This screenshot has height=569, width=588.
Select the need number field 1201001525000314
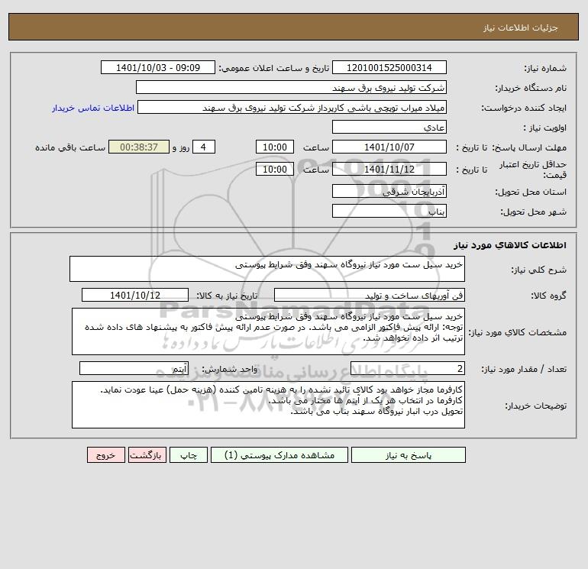389,67
